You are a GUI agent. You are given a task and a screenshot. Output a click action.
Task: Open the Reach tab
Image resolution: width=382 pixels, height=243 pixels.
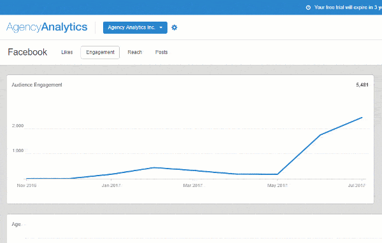[135, 52]
